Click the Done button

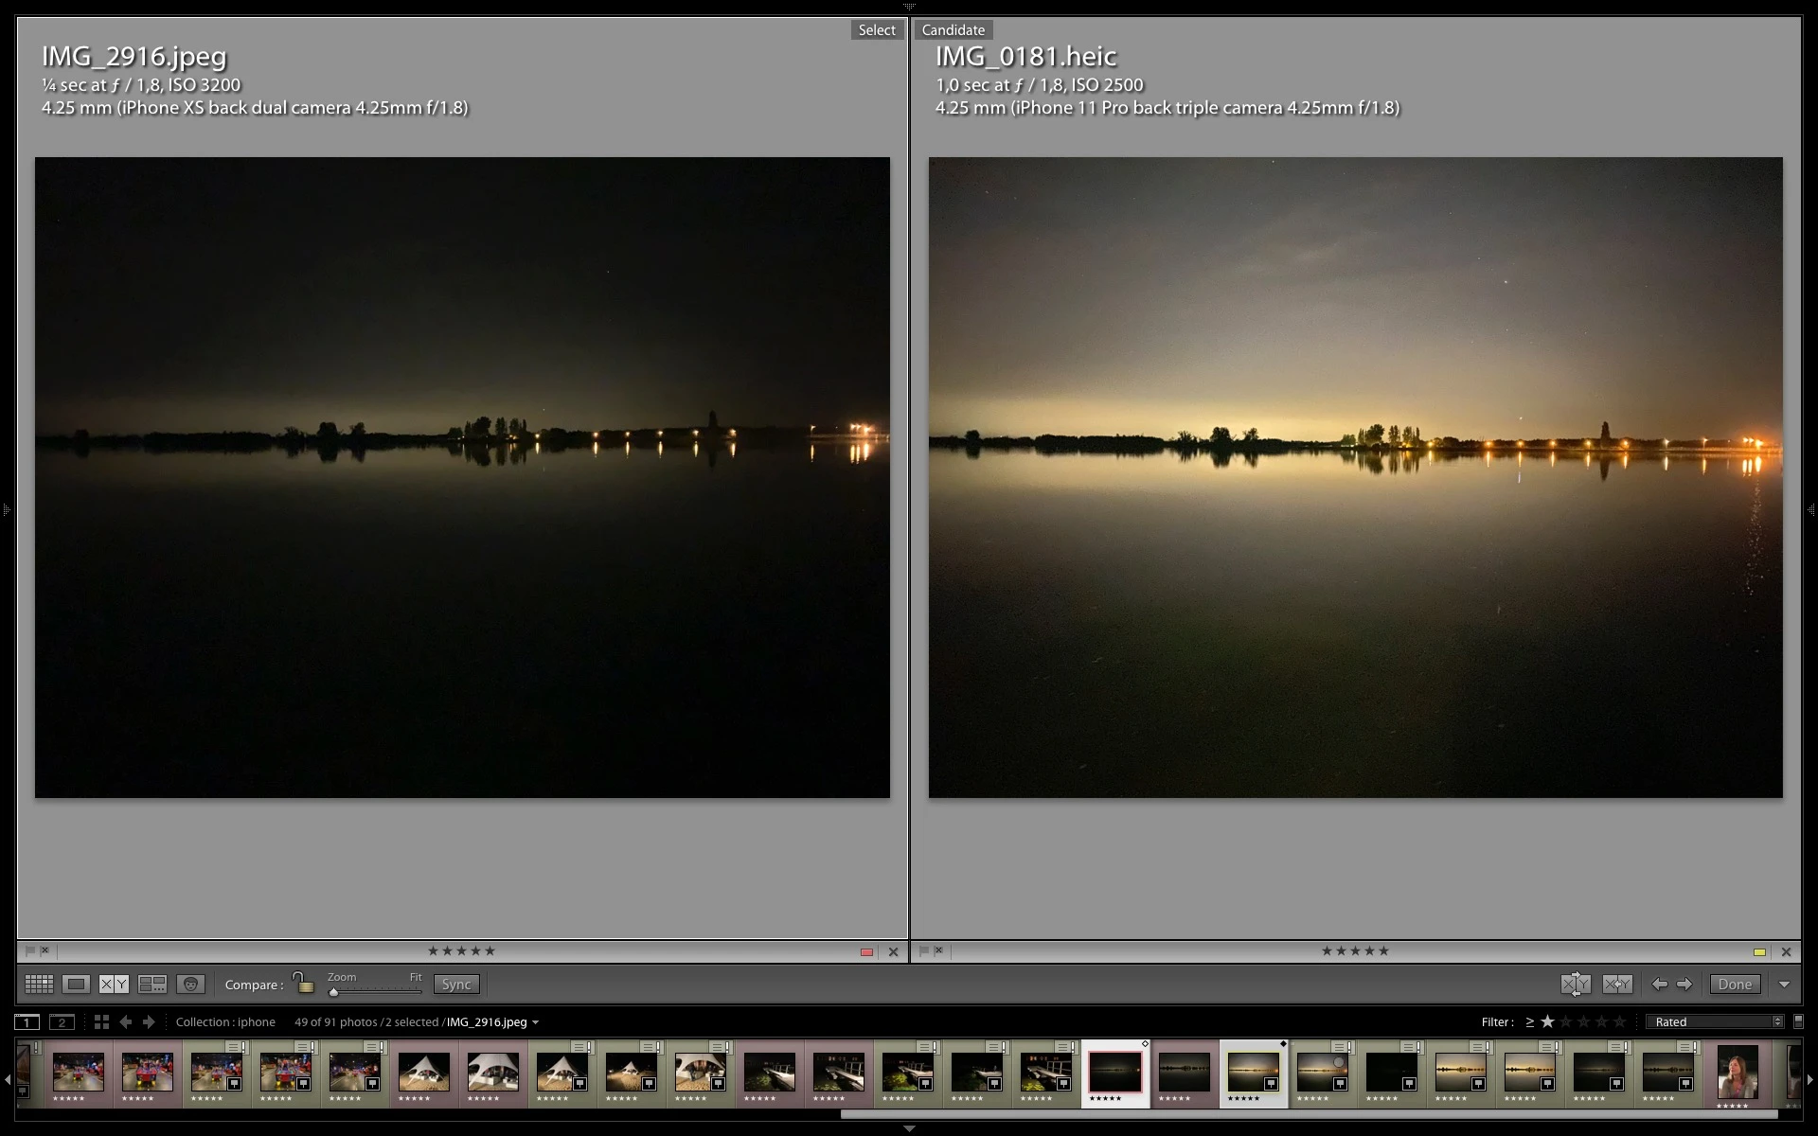coord(1735,985)
